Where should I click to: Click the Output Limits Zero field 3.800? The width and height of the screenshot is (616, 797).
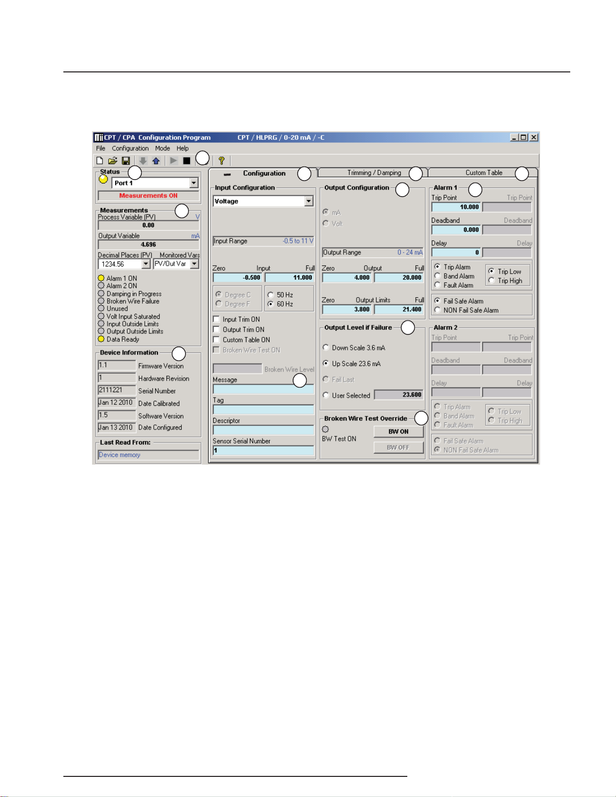(x=347, y=310)
